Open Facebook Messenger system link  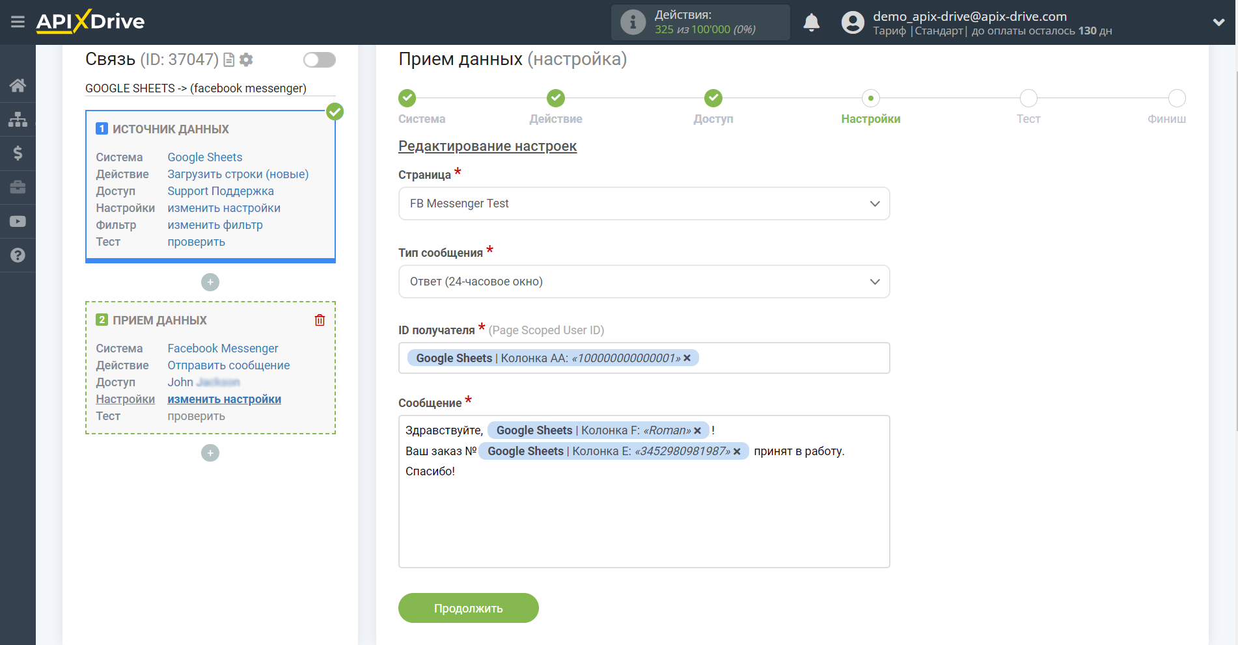223,349
